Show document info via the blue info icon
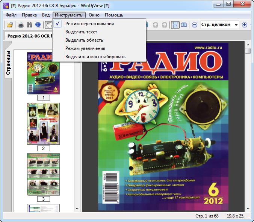 coord(38,25)
